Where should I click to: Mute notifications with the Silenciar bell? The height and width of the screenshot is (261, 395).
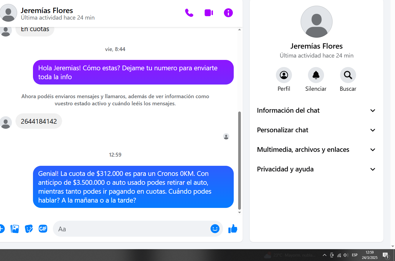click(x=316, y=75)
